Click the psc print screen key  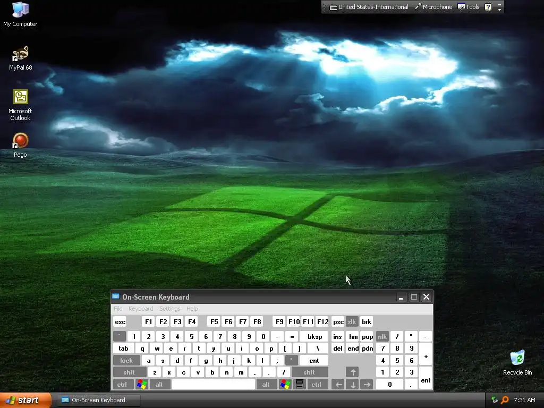(x=338, y=321)
